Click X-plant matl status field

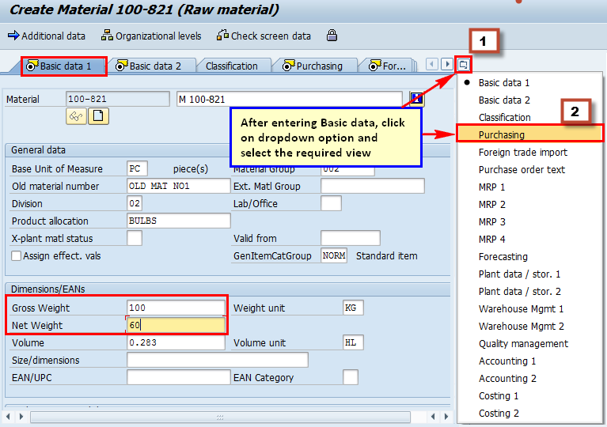tap(135, 238)
